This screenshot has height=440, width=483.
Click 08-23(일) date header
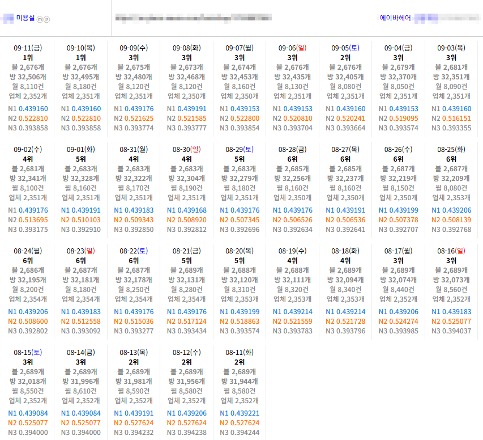81,251
